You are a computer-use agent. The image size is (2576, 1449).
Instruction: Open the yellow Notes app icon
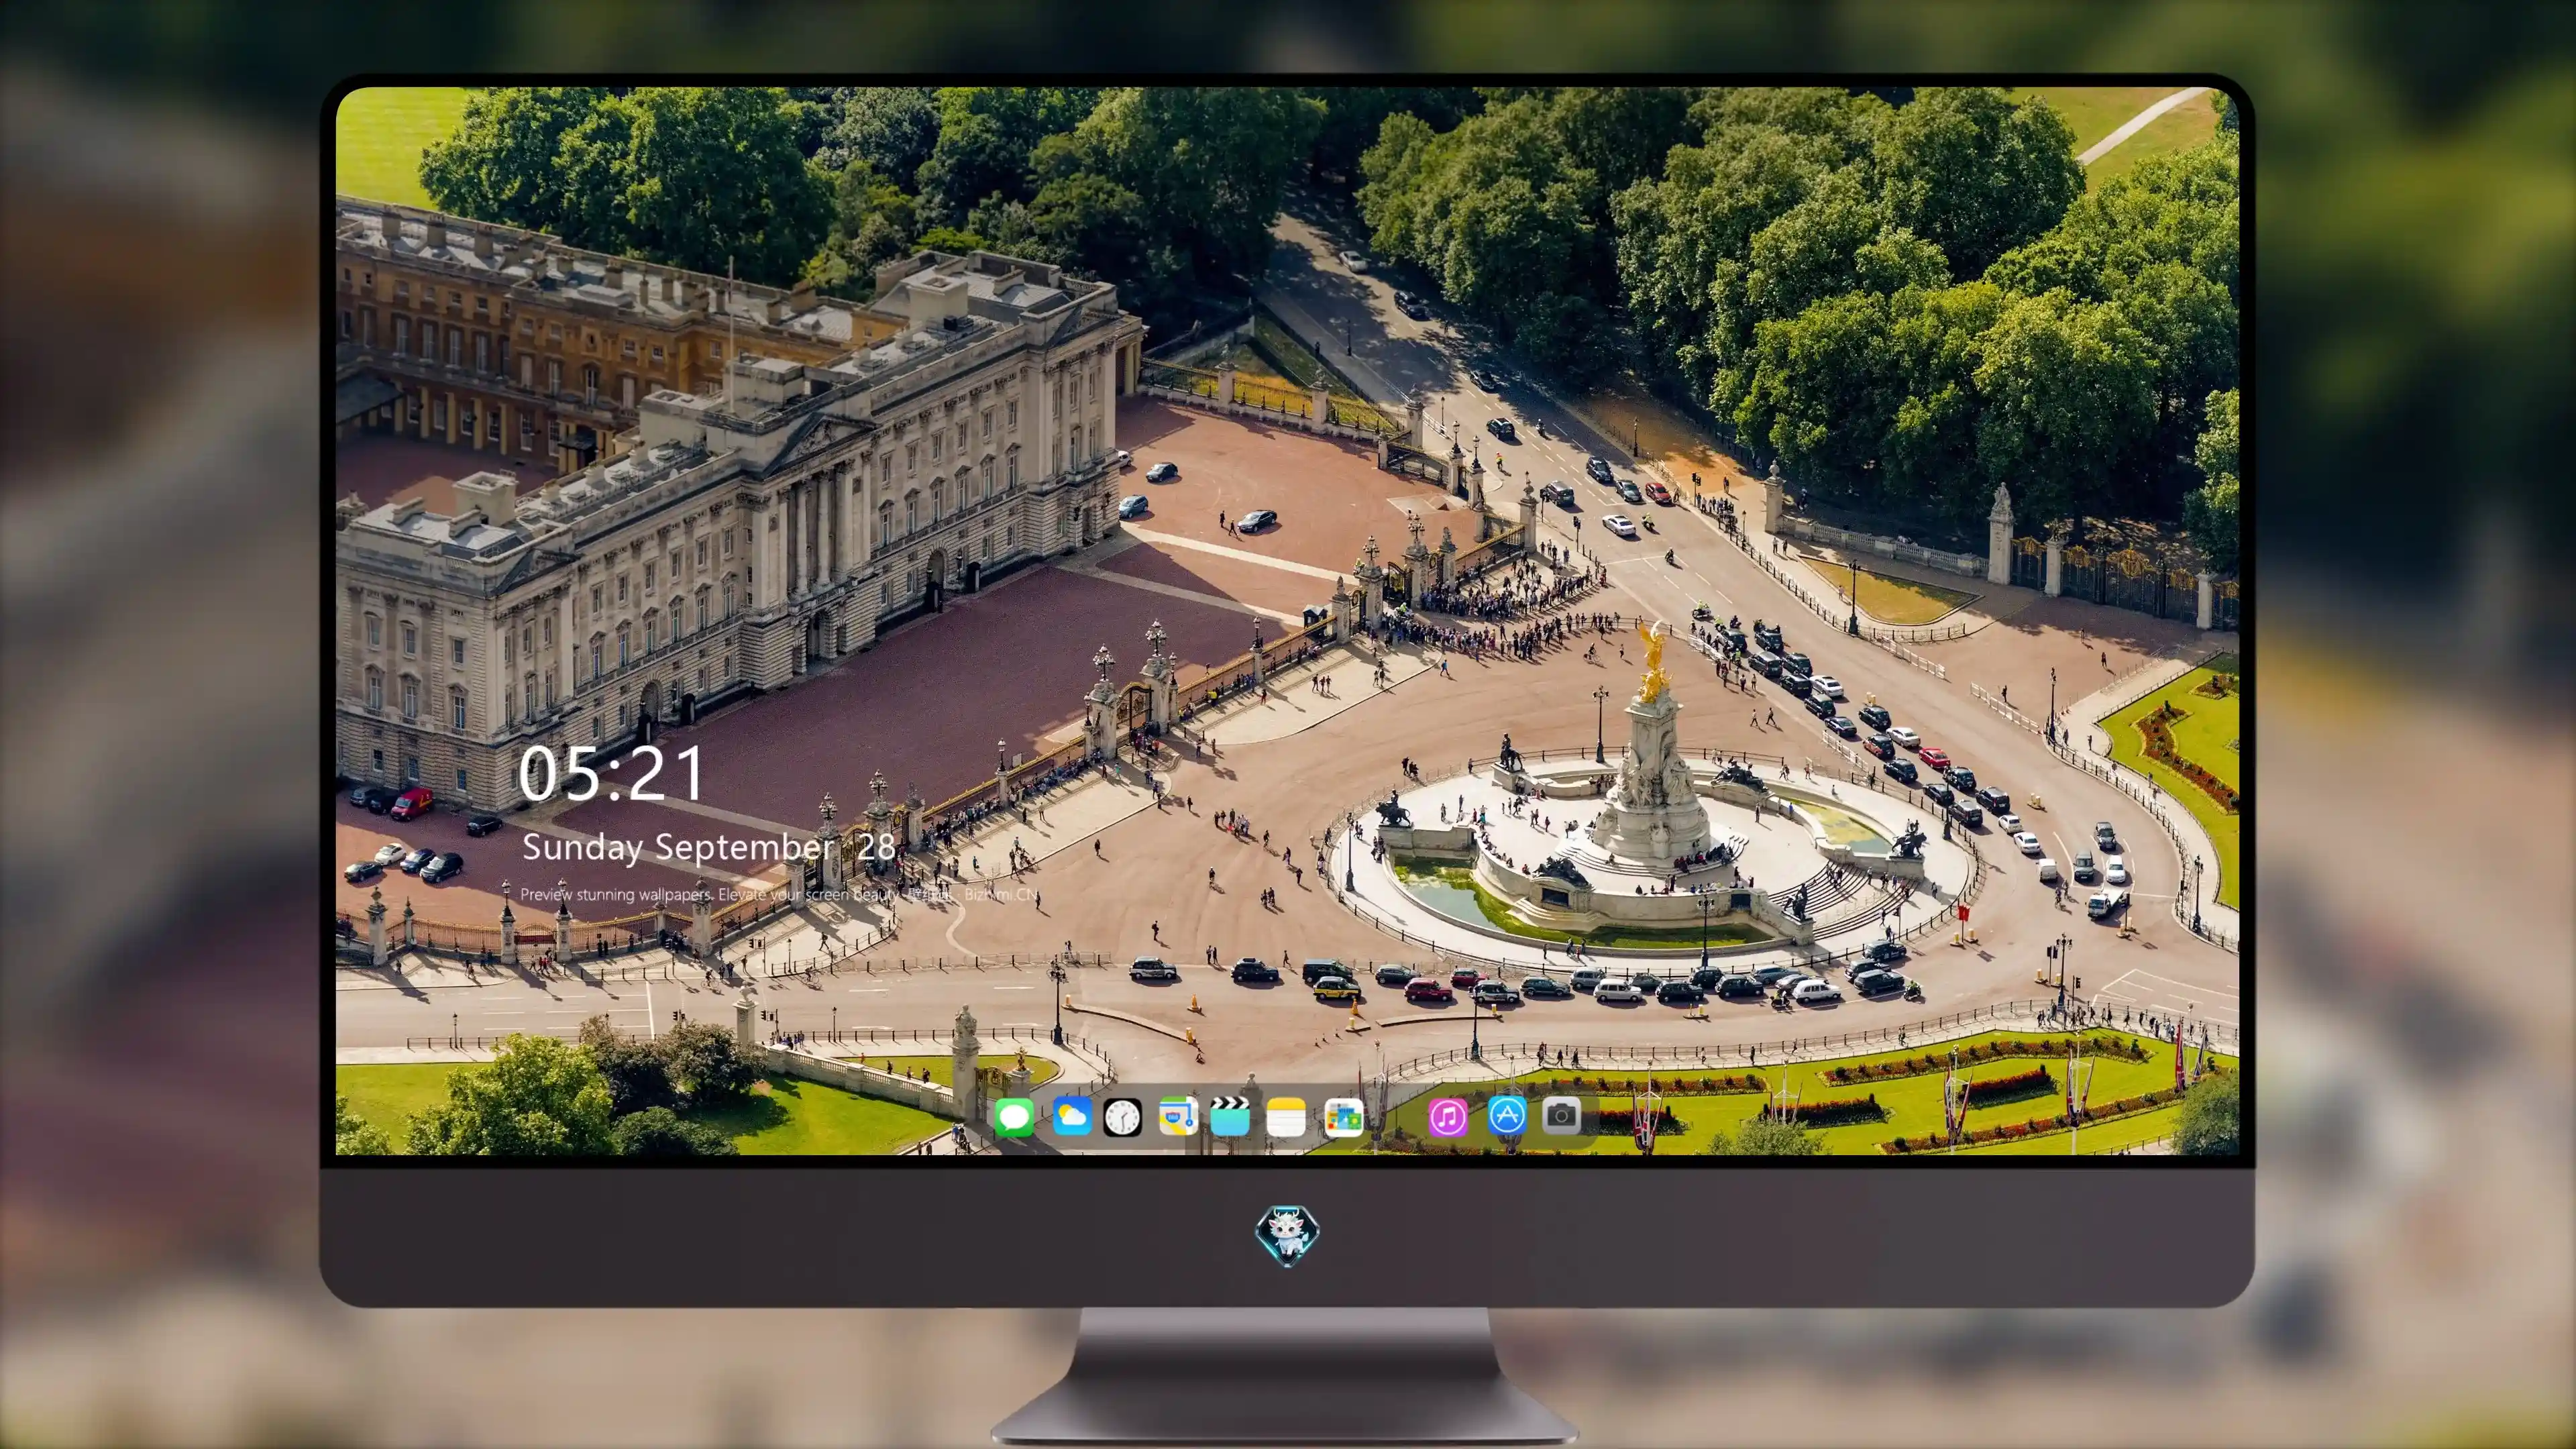pos(1286,1116)
